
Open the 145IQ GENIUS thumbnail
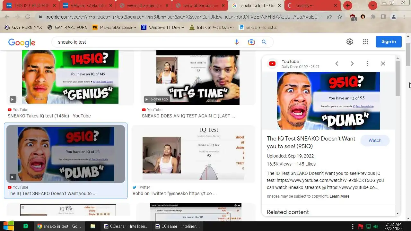(70, 77)
